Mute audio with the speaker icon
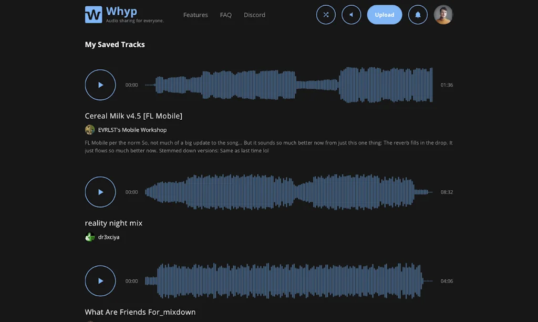Viewport: 538px width, 322px height. [351, 15]
